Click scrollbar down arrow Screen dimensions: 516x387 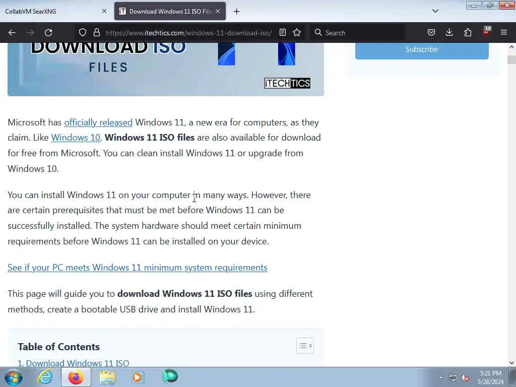tap(512, 363)
